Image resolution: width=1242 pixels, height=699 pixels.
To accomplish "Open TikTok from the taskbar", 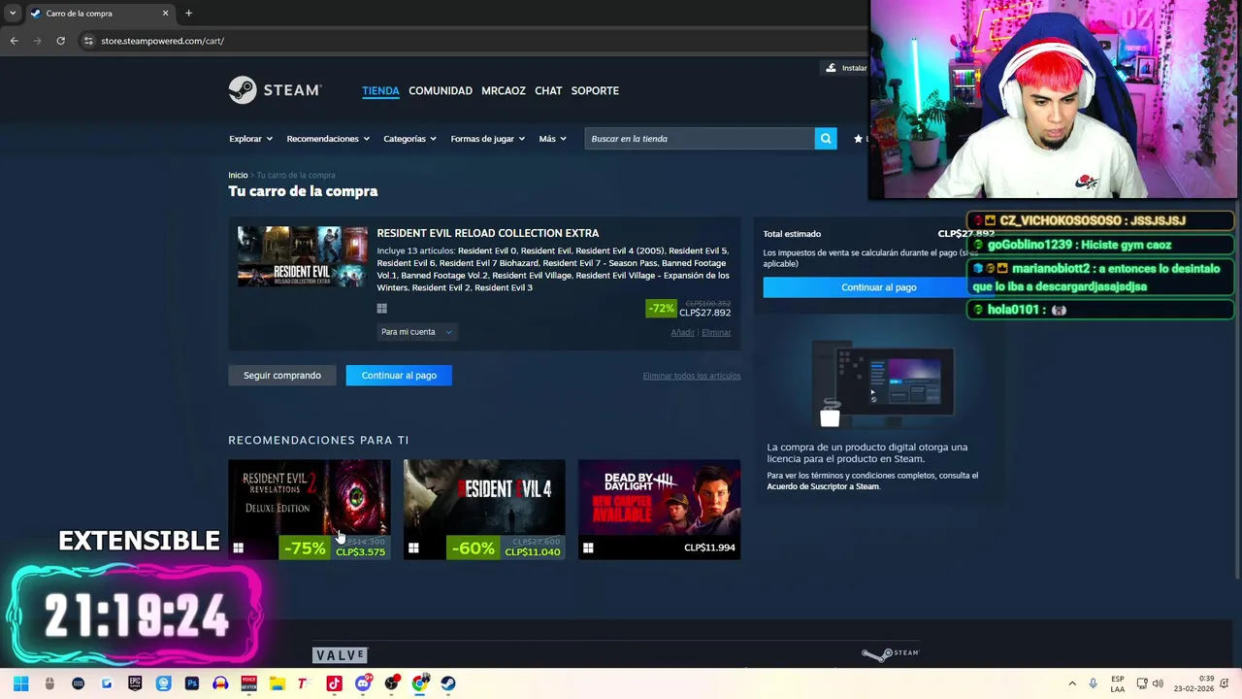I will pyautogui.click(x=334, y=683).
